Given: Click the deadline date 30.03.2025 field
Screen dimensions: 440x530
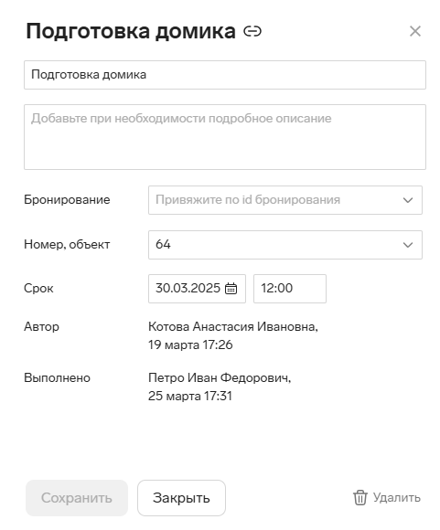Looking at the screenshot, I should coord(197,289).
